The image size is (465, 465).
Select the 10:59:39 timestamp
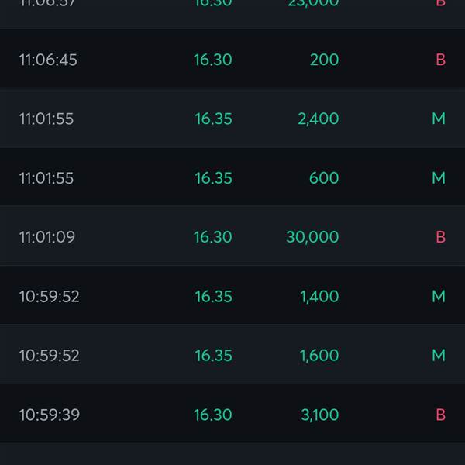pyautogui.click(x=50, y=415)
